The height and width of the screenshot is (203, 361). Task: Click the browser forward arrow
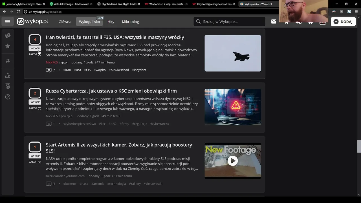(11, 12)
